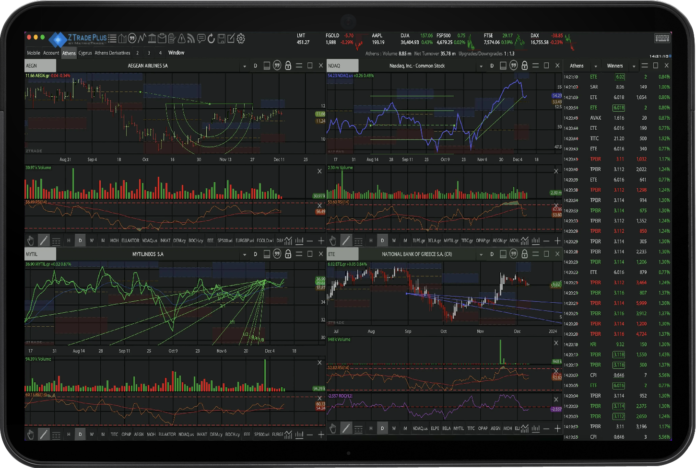Image resolution: width=696 pixels, height=468 pixels.
Task: Open the list view icon in the main toolbar
Action: (112, 38)
